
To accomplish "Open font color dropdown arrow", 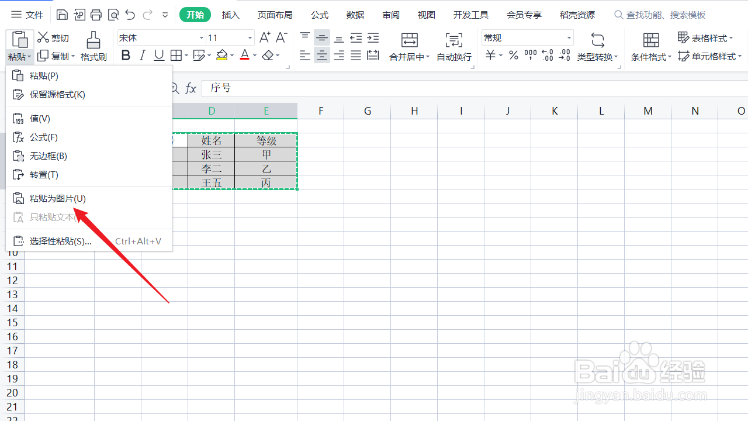I will pos(255,56).
